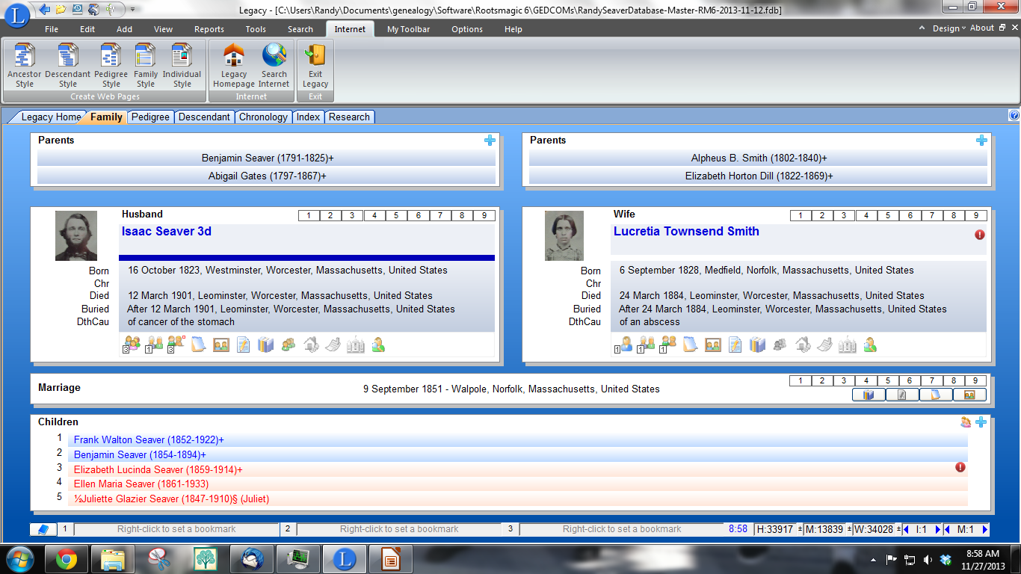Image resolution: width=1021 pixels, height=574 pixels.
Task: Open Lucretia Smith's LDS temple icon
Action: [847, 345]
